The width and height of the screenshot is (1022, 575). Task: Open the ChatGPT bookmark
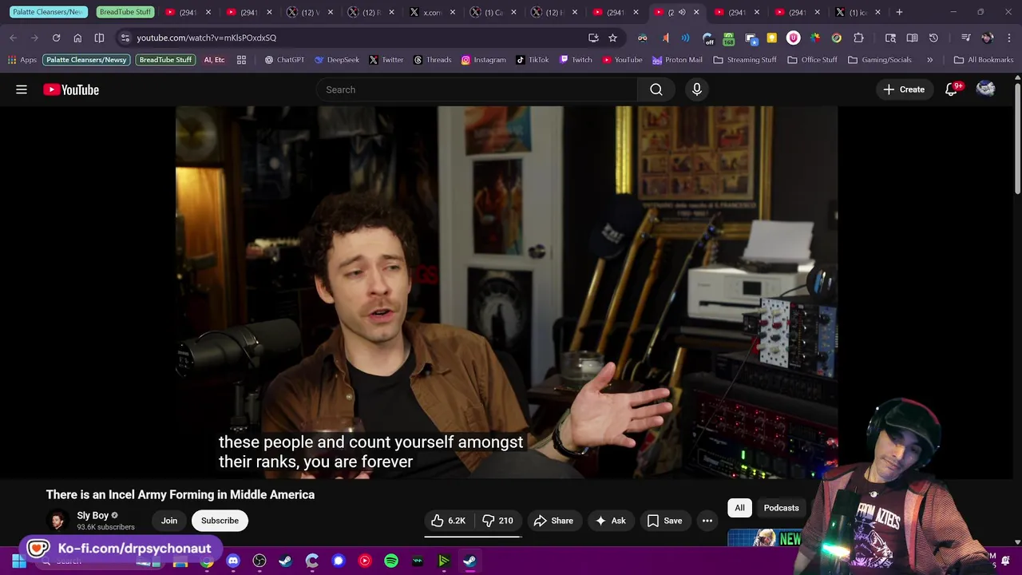point(284,60)
